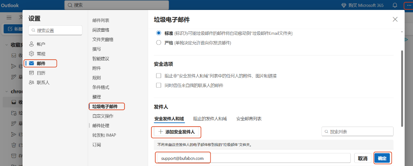Switch to 安全邮寄列表 tab

[x=249, y=119]
